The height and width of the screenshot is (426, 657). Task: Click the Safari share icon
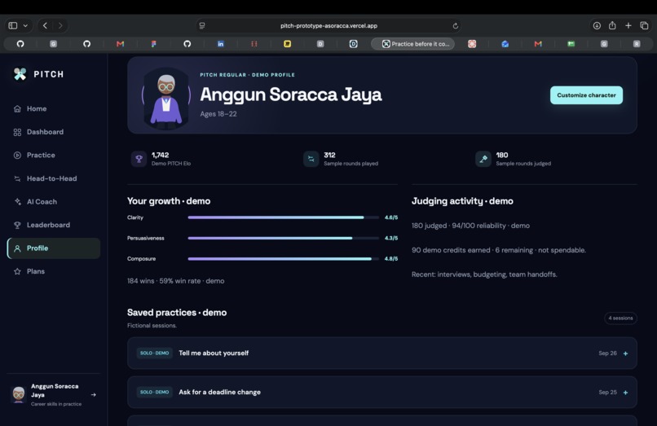click(612, 25)
